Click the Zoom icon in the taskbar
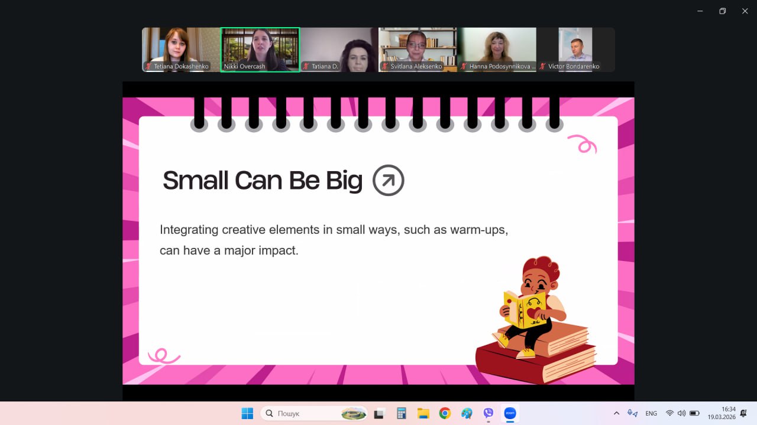 click(510, 413)
